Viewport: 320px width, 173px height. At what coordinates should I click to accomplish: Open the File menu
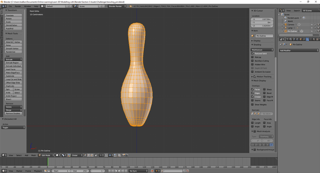click(x=10, y=6)
